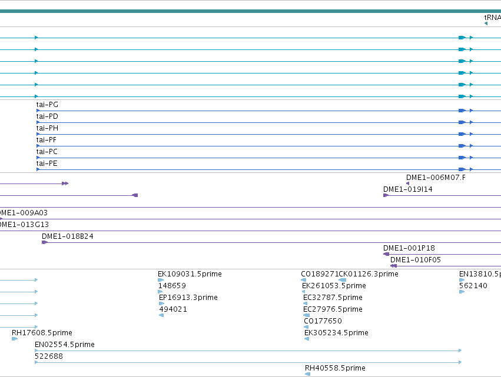Click the CK01126.3prime block glyph
The height and width of the screenshot is (377, 501).
point(343,281)
